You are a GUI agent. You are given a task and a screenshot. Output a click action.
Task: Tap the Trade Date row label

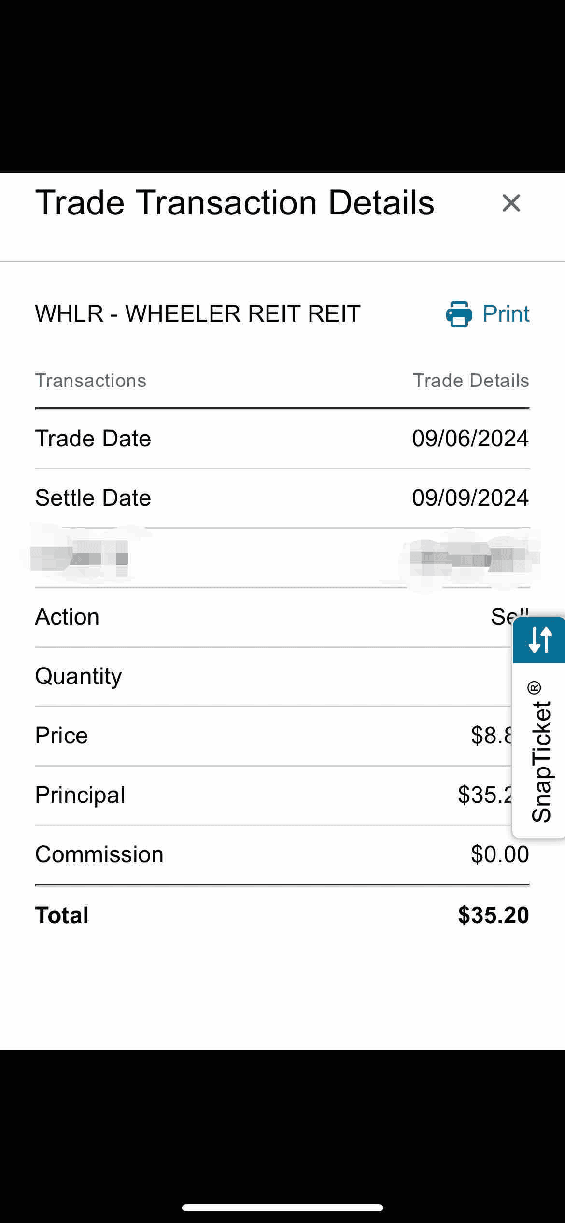click(x=93, y=439)
